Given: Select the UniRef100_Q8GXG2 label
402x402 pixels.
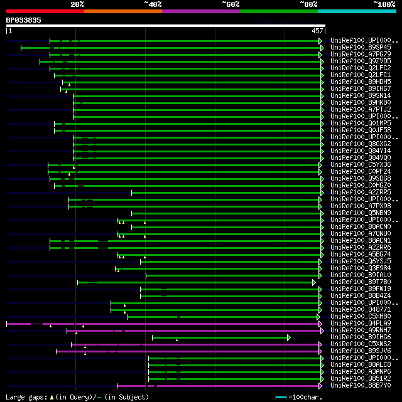Looking at the screenshot, I should (x=361, y=144).
